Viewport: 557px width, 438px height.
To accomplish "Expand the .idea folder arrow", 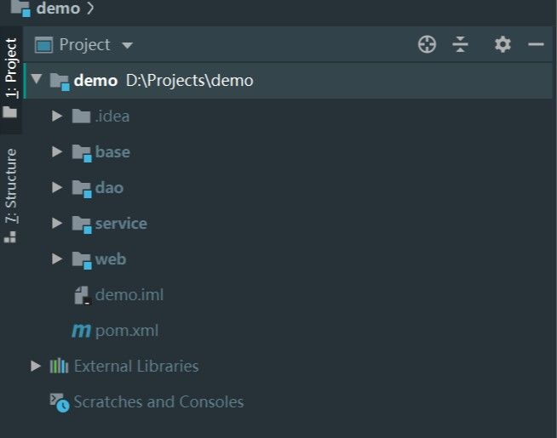I will tap(57, 116).
